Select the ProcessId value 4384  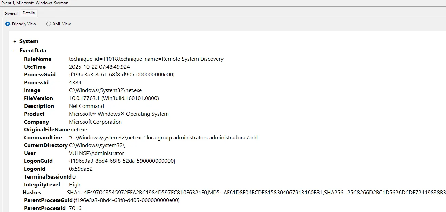click(75, 83)
